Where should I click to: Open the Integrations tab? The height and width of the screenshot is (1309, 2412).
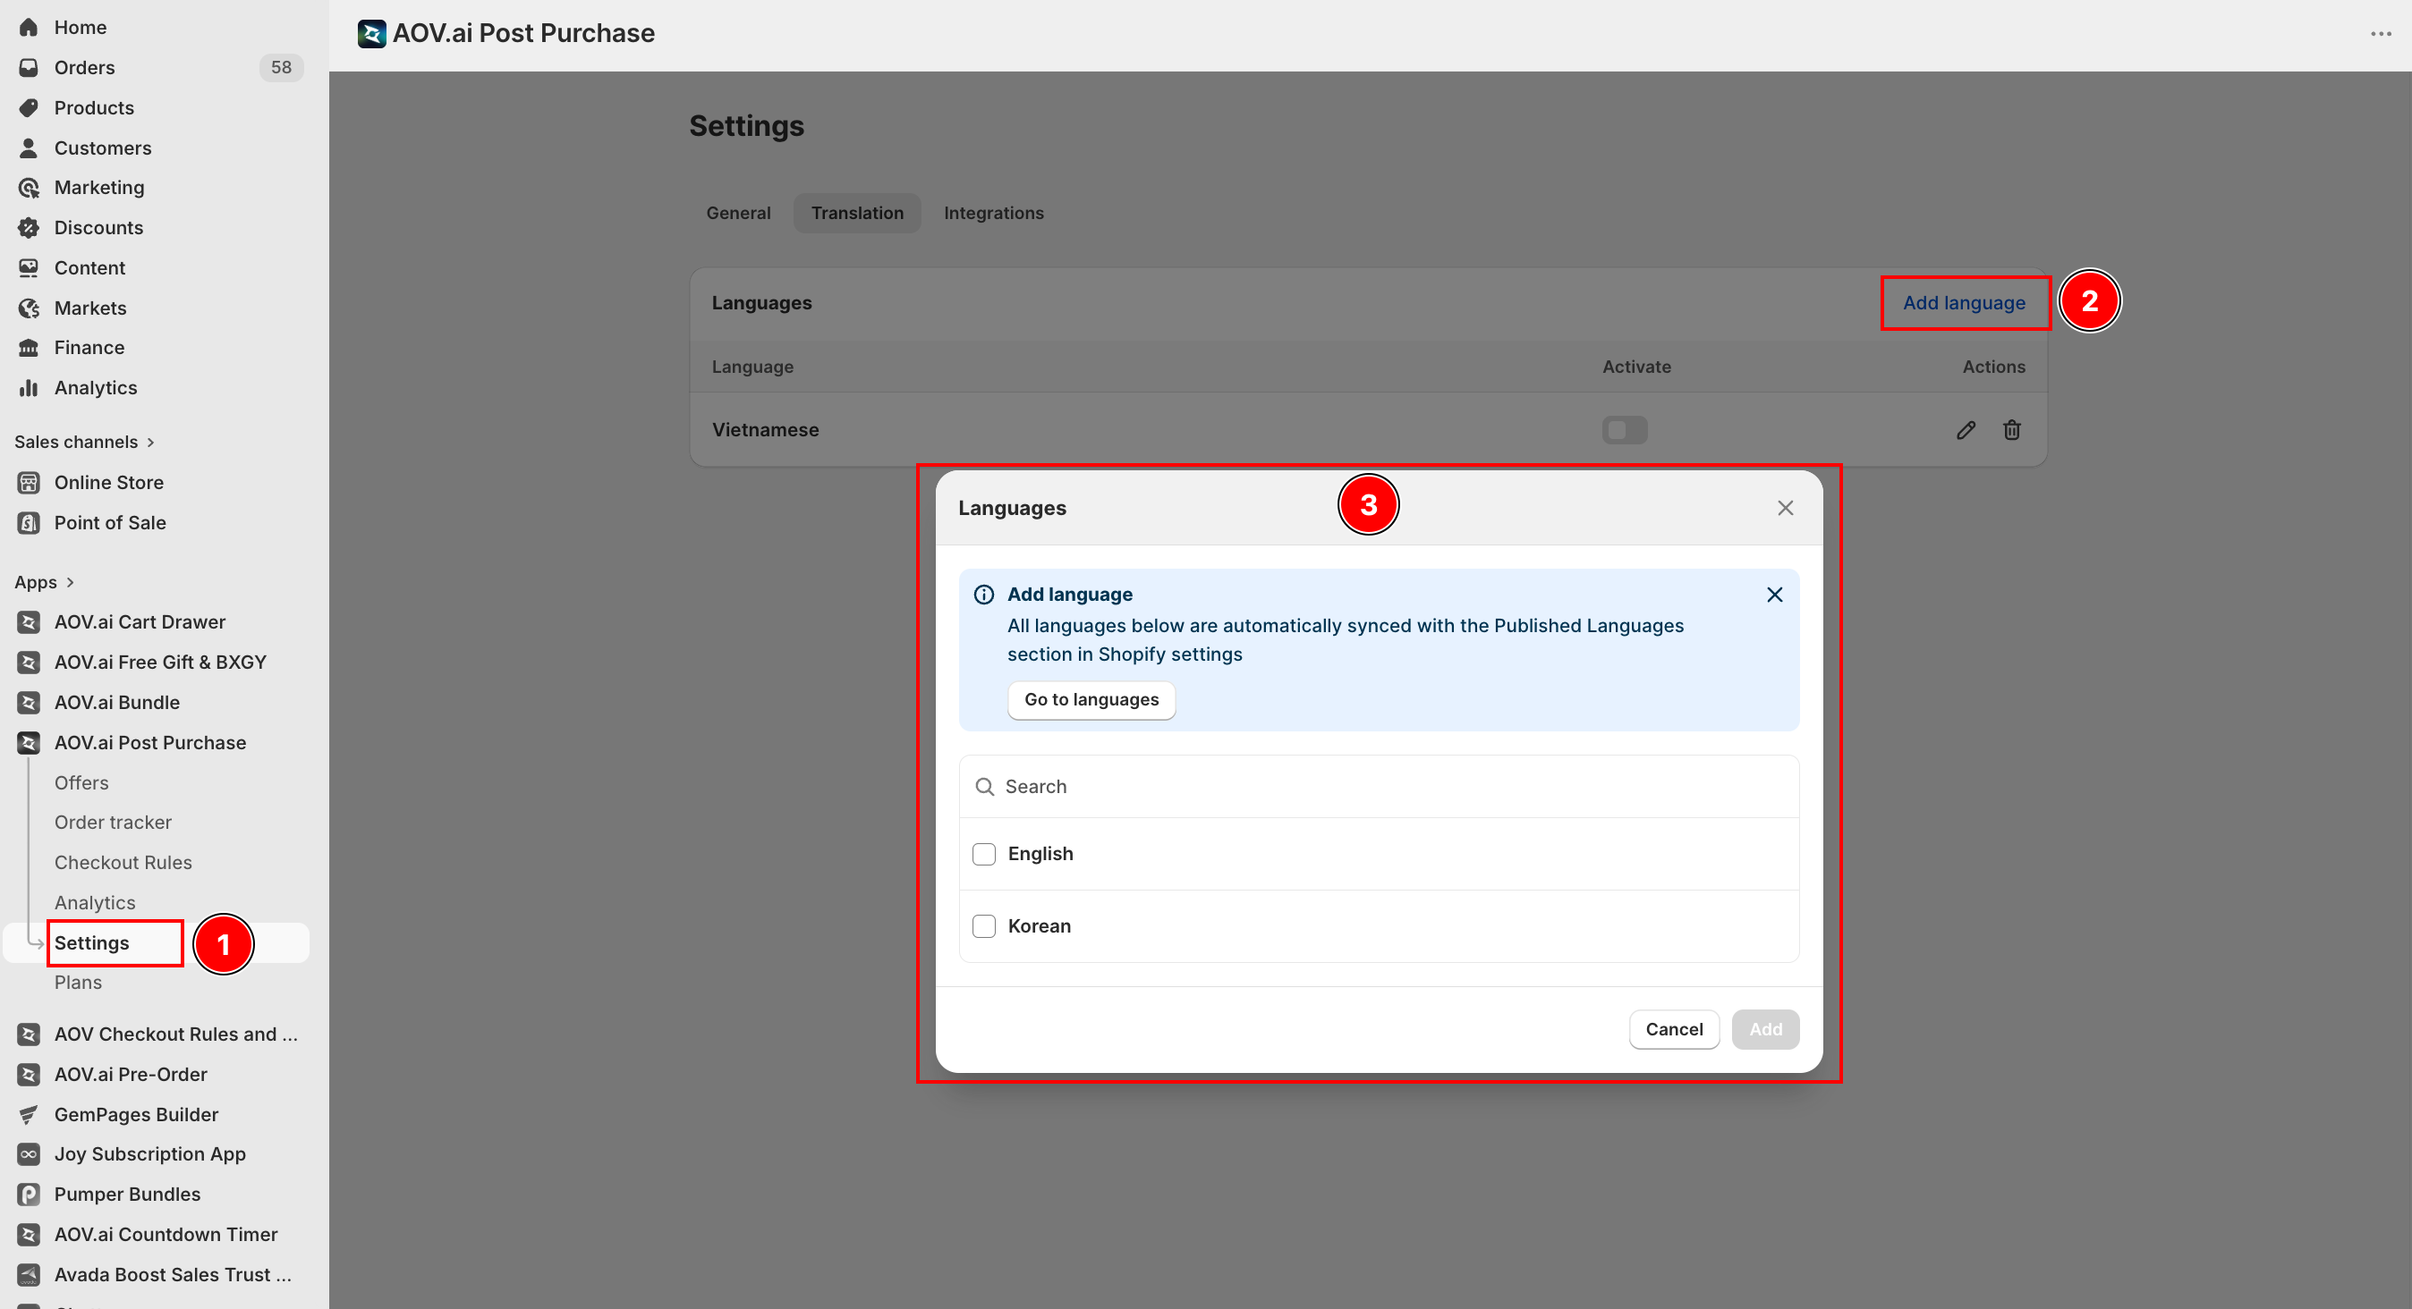click(x=992, y=214)
